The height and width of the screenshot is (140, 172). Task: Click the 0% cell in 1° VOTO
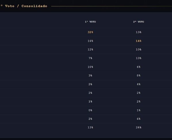point(90,110)
